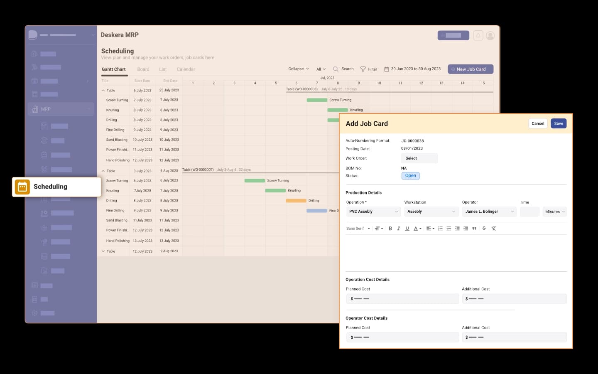598x374 pixels.
Task: Insert a numbered list in editor
Action: pyautogui.click(x=440, y=229)
